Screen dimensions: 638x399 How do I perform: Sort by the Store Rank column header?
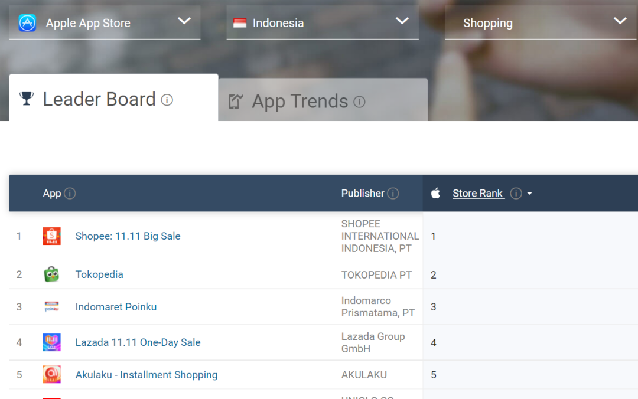(478, 194)
